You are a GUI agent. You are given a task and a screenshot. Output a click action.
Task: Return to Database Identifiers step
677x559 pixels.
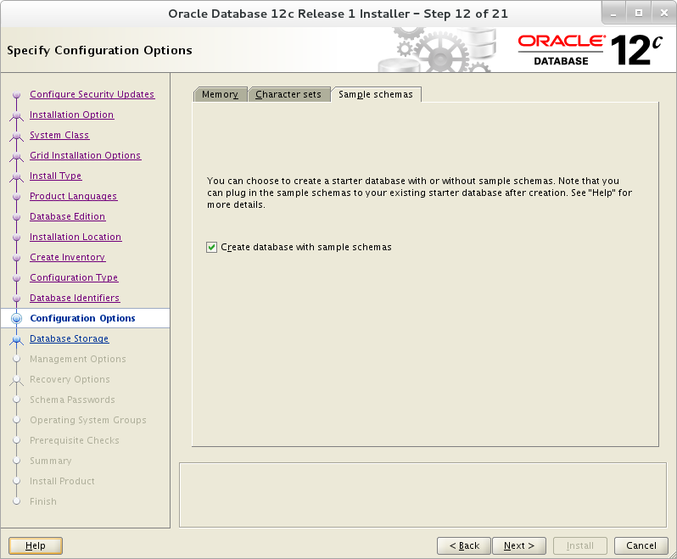coord(75,299)
